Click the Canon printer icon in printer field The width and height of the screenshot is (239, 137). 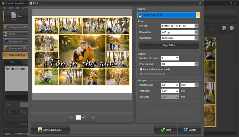click(x=141, y=15)
